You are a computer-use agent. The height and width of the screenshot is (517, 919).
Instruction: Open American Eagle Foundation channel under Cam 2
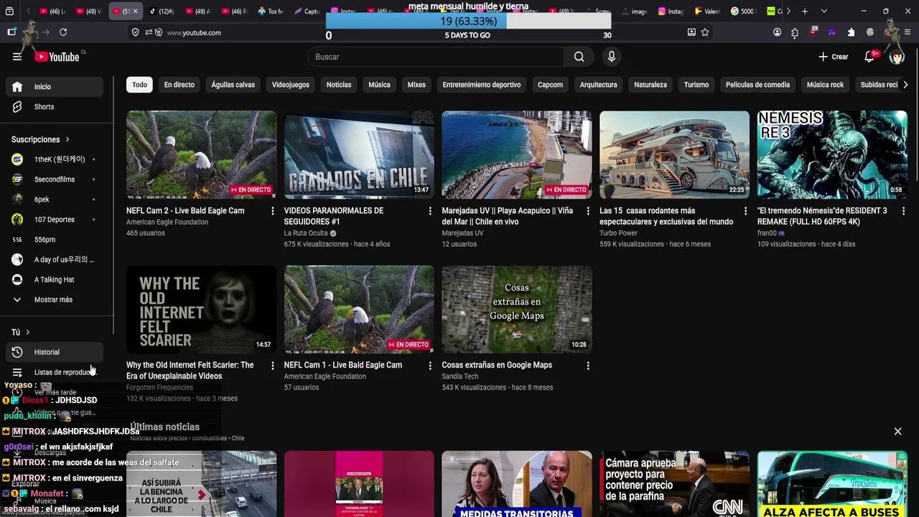point(167,223)
